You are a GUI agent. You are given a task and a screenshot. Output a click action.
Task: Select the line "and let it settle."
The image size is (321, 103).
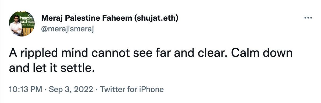(52, 68)
